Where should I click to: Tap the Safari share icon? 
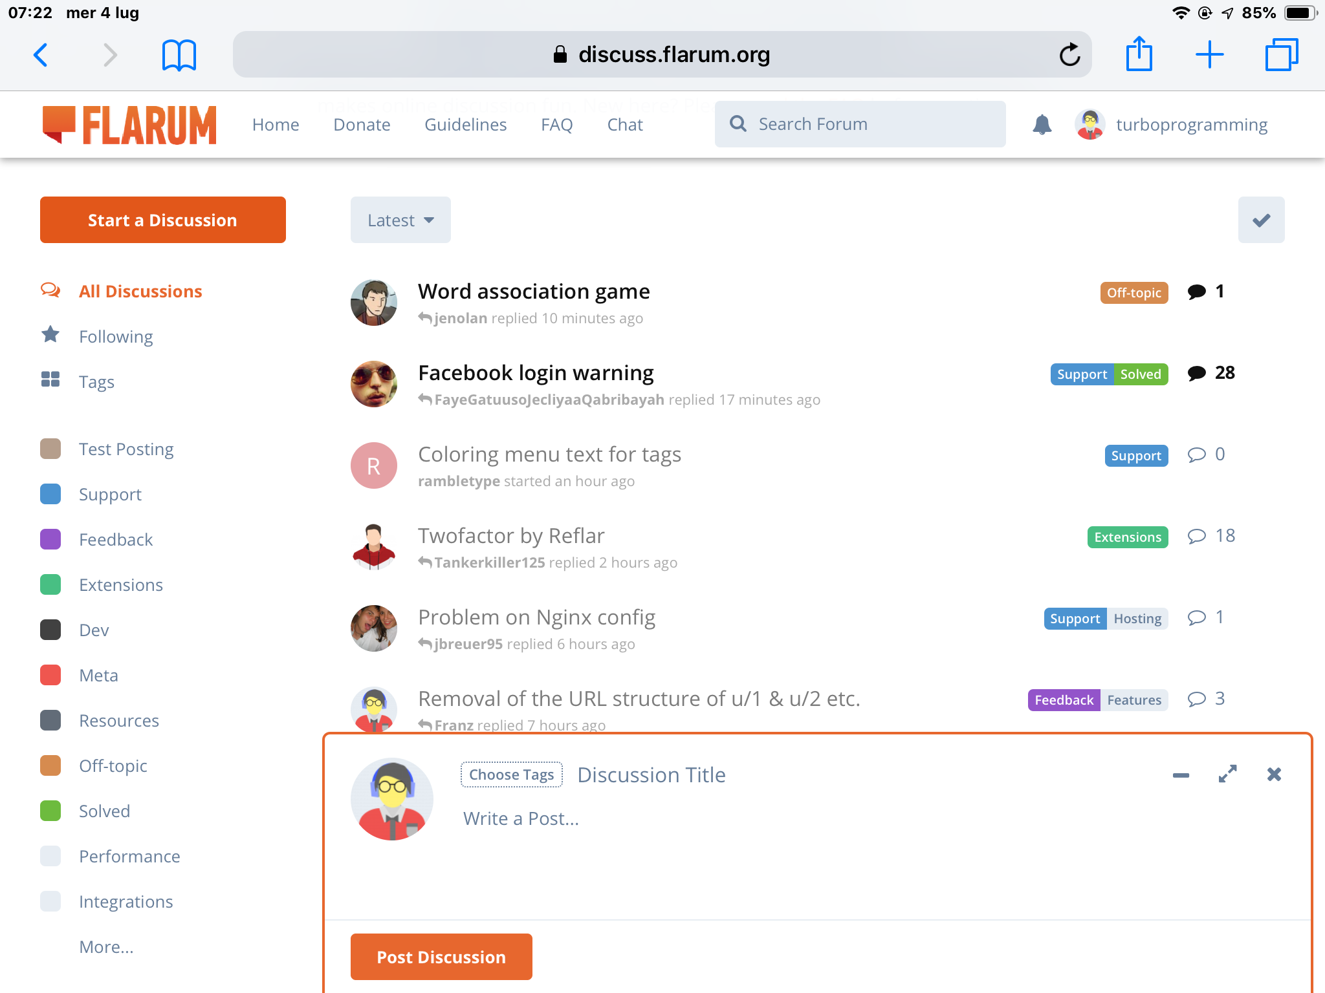[1139, 54]
